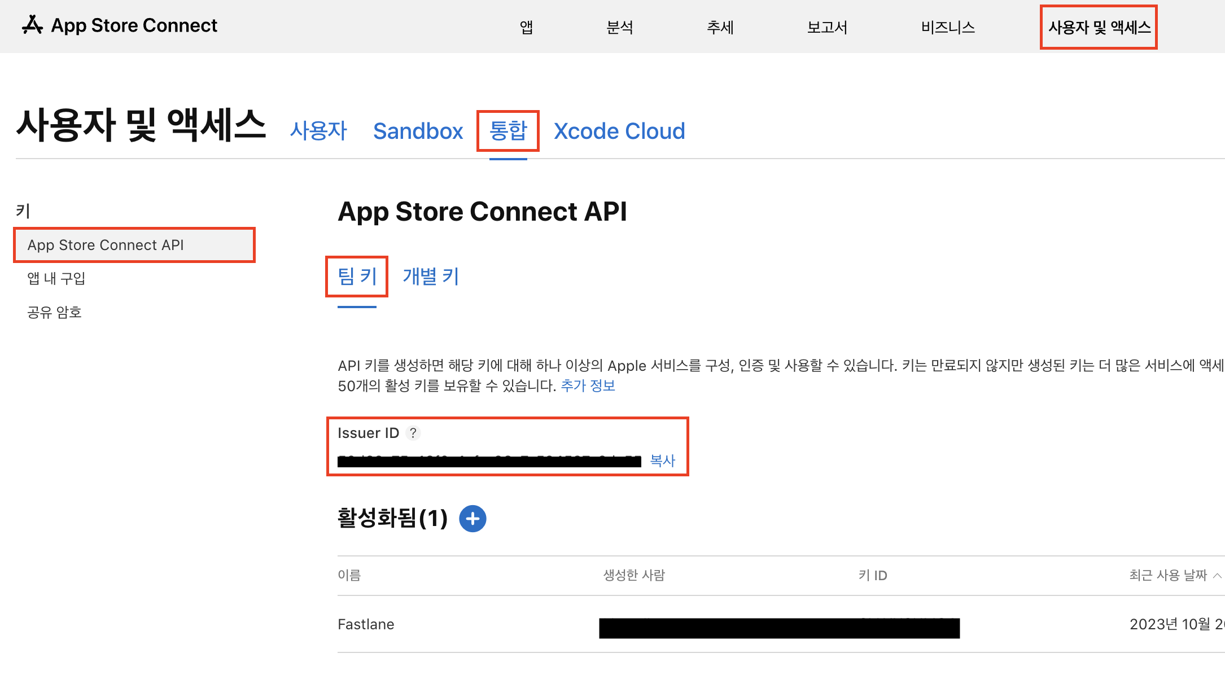1225x675 pixels.
Task: Click the App Store Connect logo icon
Action: pyautogui.click(x=32, y=25)
